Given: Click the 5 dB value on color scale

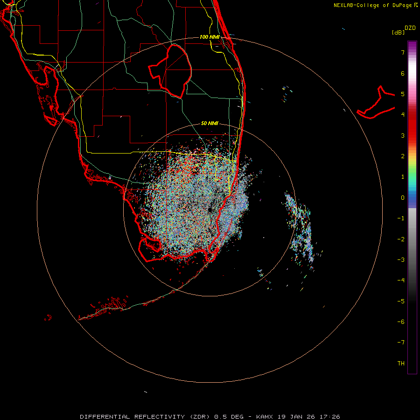Looking at the screenshot, I should click(x=403, y=94).
